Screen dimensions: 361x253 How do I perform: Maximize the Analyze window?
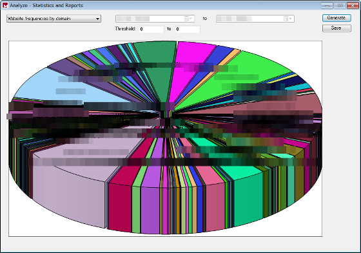pyautogui.click(x=340, y=5)
